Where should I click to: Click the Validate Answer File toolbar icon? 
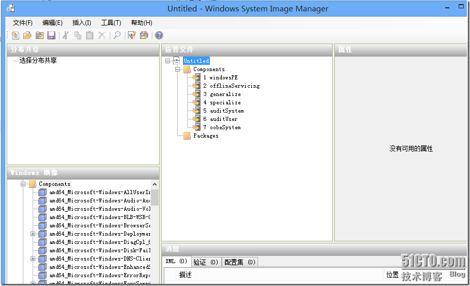132,35
